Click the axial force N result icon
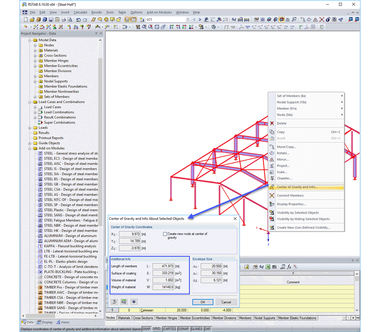The image size is (380, 332). (x=247, y=27)
